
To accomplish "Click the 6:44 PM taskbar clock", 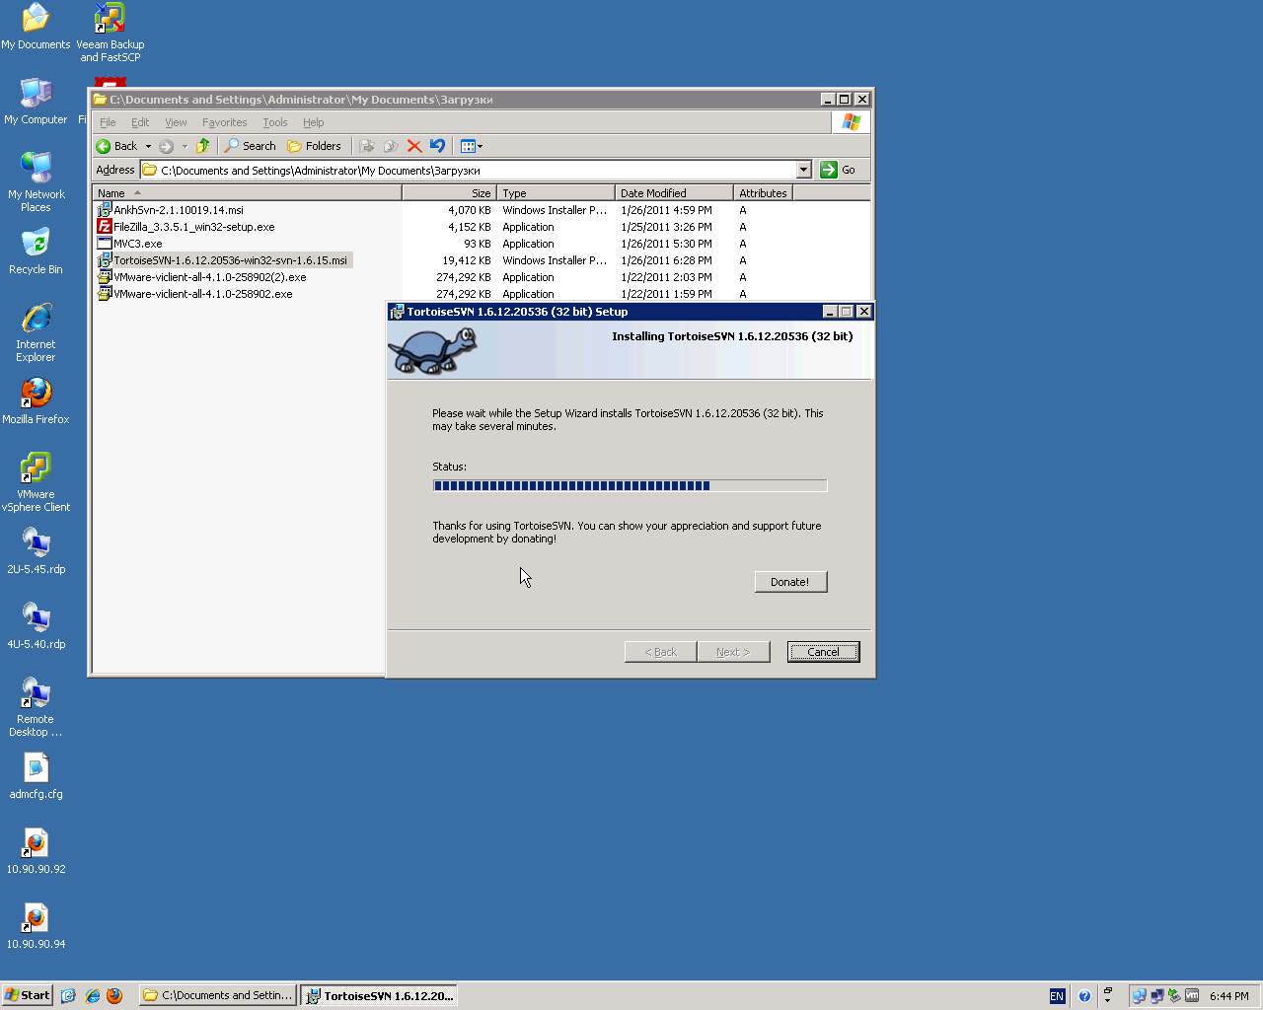I will click(x=1229, y=996).
